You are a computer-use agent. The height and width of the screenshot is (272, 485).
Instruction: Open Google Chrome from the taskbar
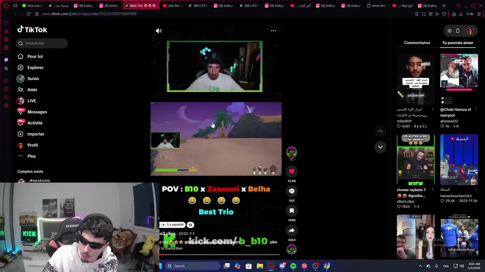[327, 266]
